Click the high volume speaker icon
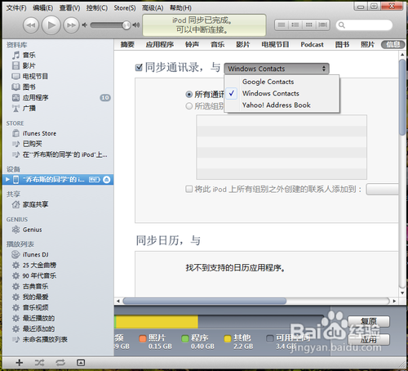 (136, 25)
